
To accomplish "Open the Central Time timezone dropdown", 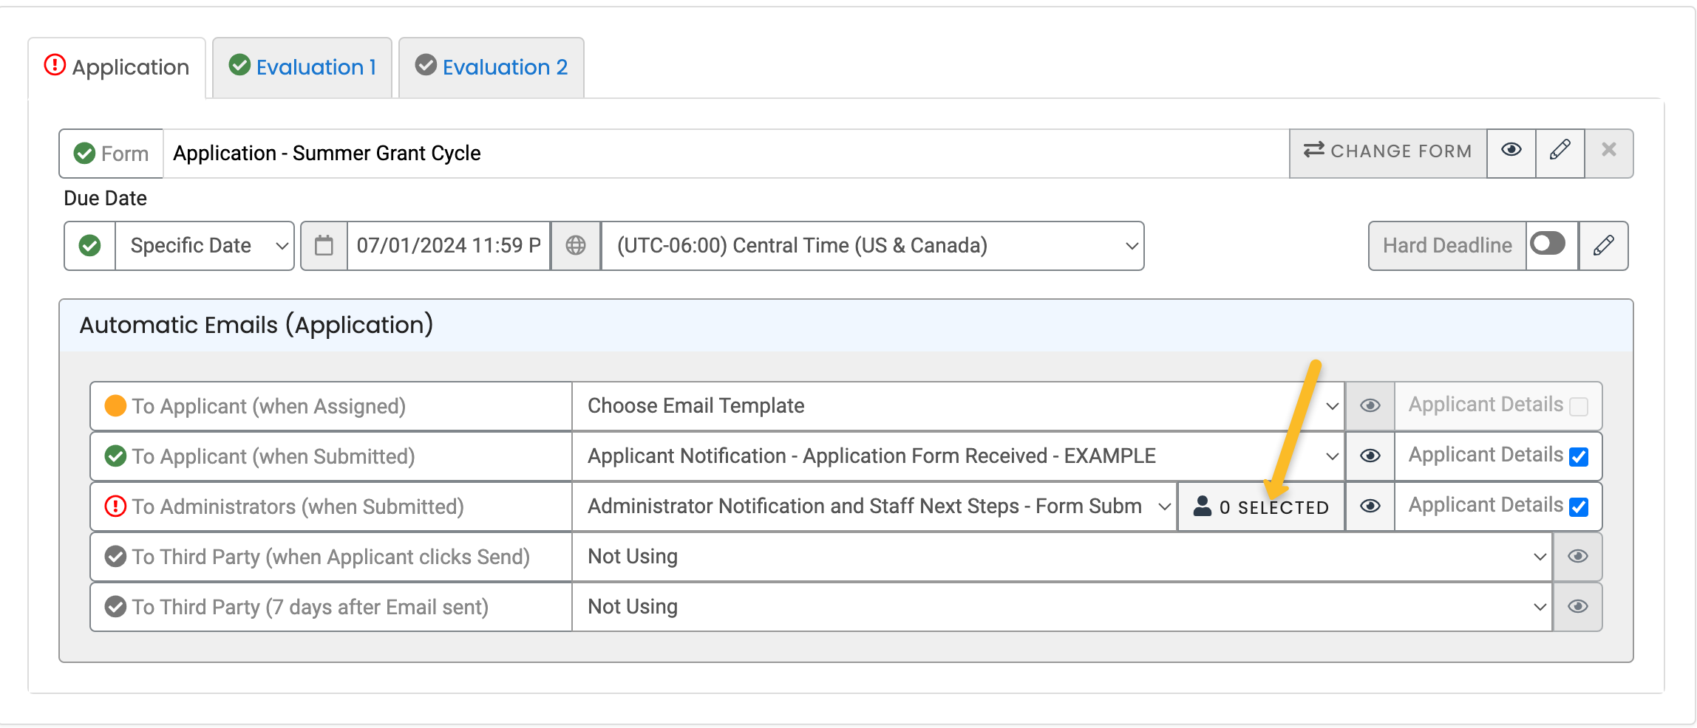I will [x=872, y=245].
